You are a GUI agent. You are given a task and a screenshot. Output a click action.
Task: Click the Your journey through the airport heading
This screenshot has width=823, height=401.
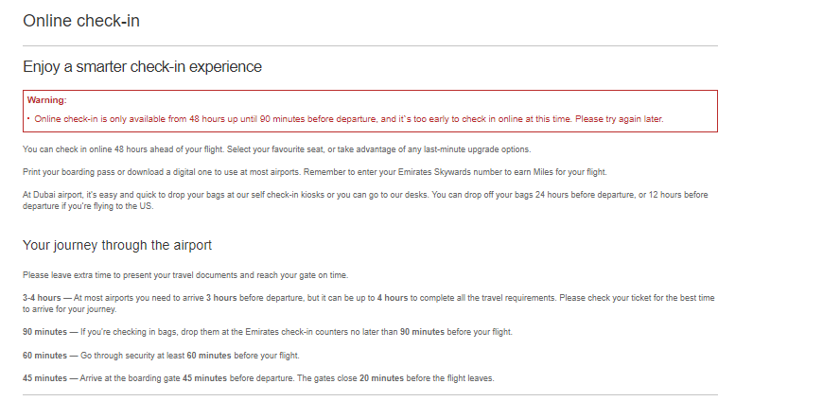[x=117, y=245]
